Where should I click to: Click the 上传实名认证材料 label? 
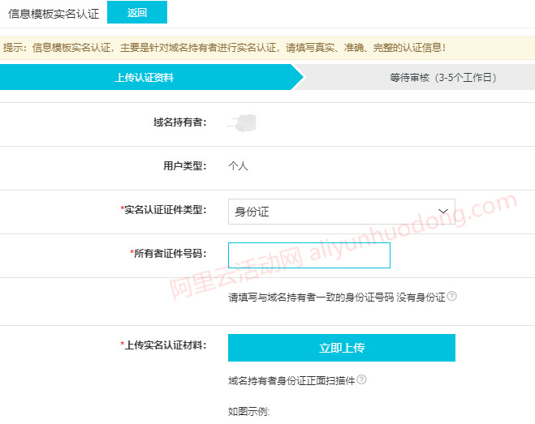click(x=163, y=345)
